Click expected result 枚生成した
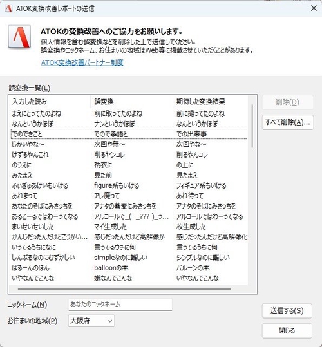Screen dimensions: 322x347 pyautogui.click(x=191, y=227)
